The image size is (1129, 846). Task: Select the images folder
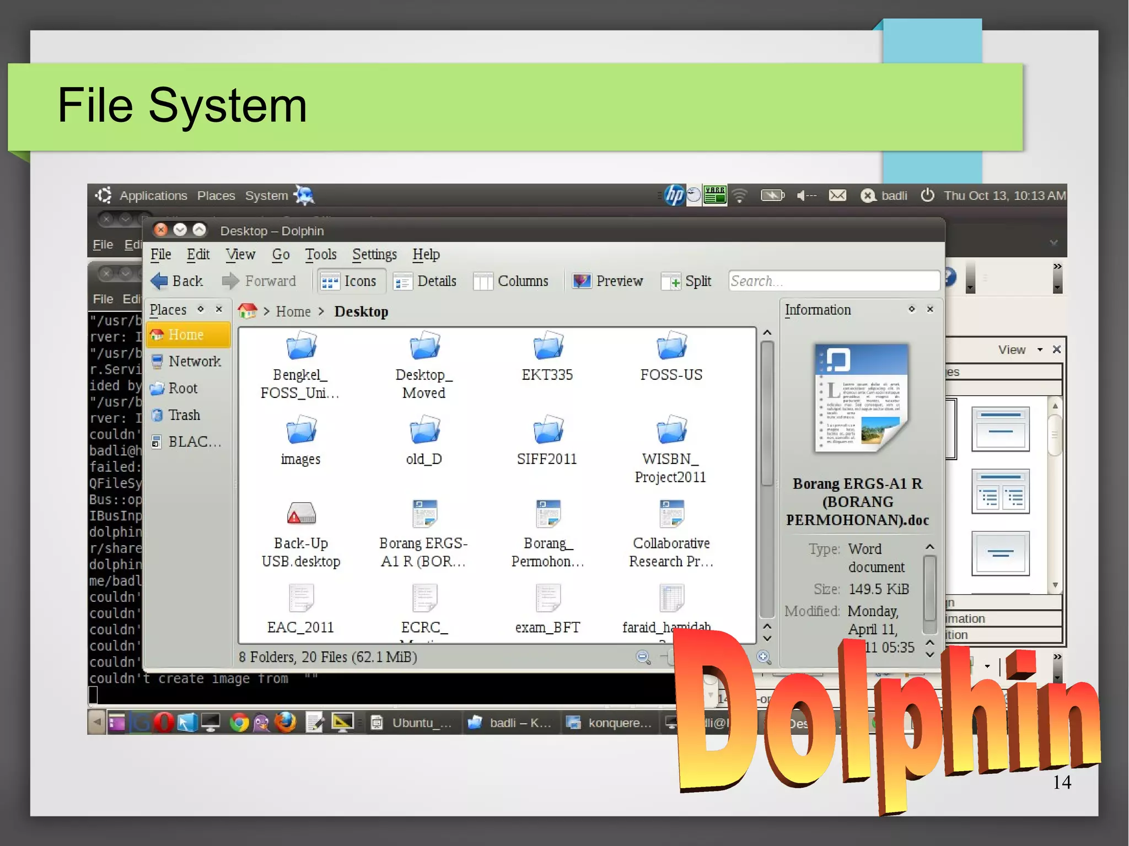tap(300, 440)
